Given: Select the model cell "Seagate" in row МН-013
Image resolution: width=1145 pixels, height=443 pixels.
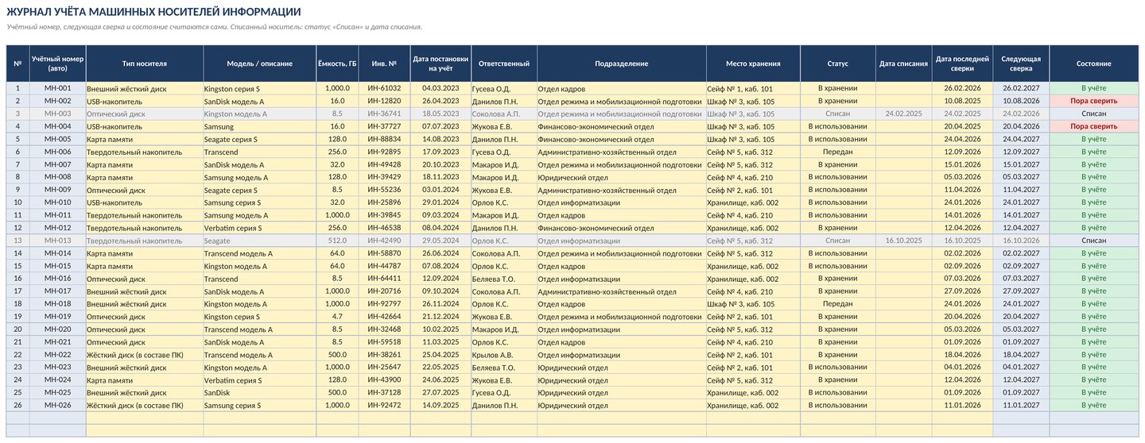Looking at the screenshot, I should click(259, 241).
